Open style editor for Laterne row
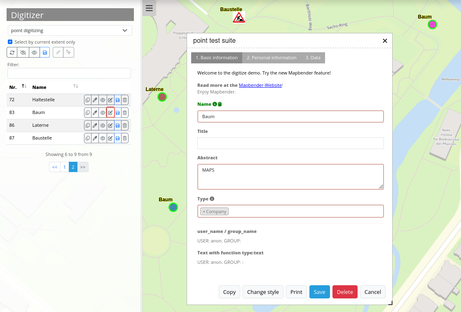Image resolution: width=461 pixels, height=312 pixels. (95, 125)
